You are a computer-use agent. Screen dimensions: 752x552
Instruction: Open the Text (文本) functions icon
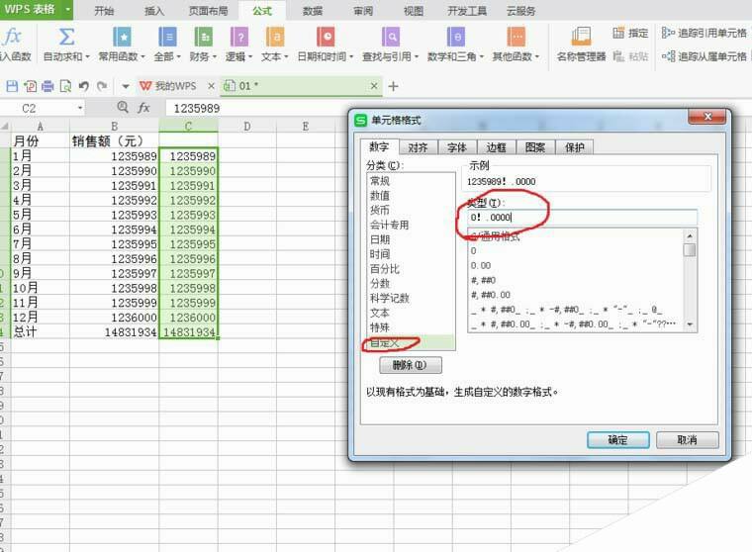(x=275, y=37)
